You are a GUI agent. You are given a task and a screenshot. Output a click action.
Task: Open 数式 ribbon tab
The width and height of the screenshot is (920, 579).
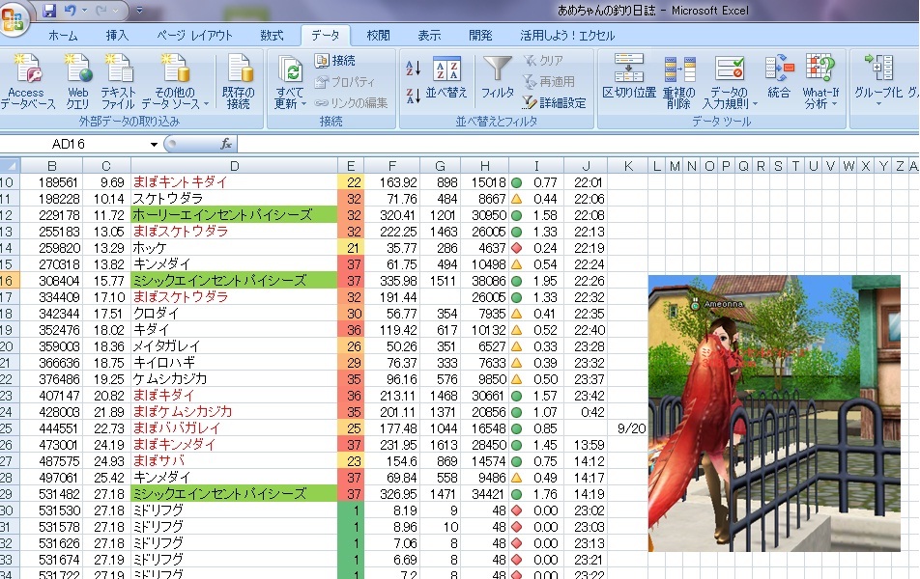click(272, 35)
